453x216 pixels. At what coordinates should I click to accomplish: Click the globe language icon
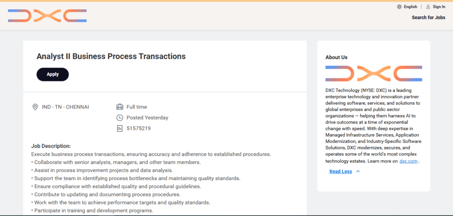(x=399, y=7)
